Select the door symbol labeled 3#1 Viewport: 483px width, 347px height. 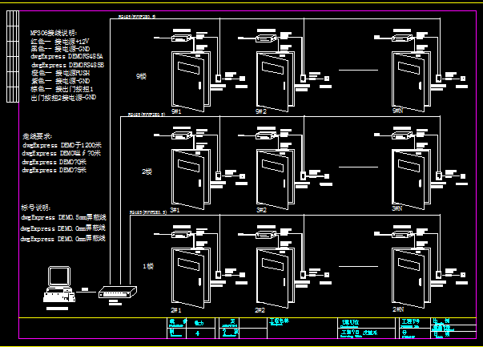point(191,180)
